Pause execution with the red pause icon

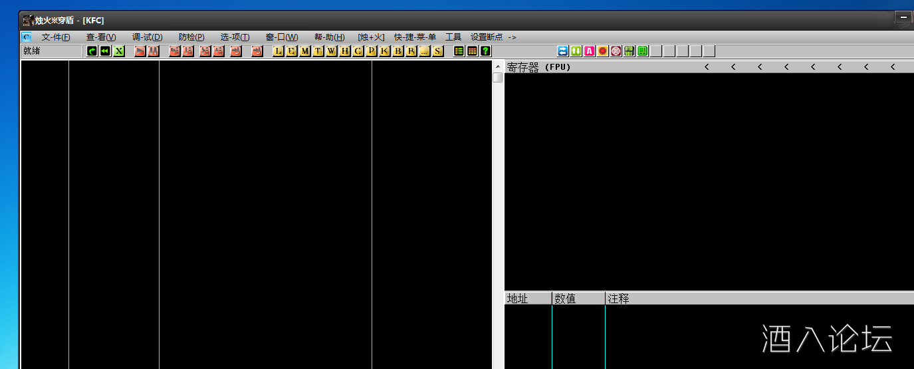point(154,51)
